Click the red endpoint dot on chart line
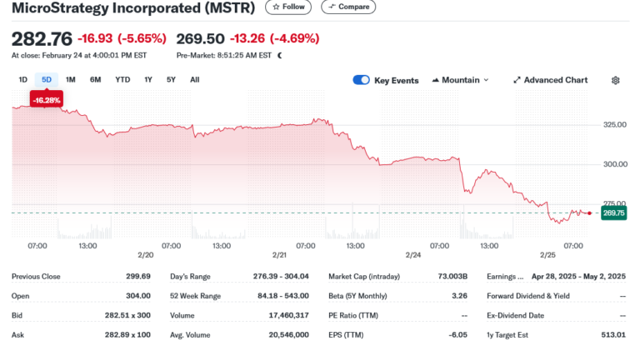 tap(589, 213)
